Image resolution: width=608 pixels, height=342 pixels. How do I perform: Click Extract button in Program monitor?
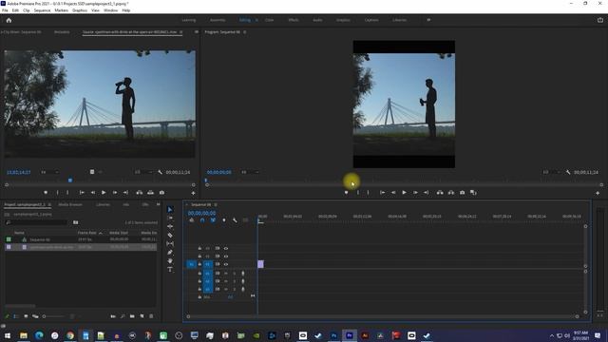(x=451, y=192)
